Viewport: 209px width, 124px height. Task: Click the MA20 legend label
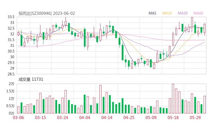click(x=183, y=13)
